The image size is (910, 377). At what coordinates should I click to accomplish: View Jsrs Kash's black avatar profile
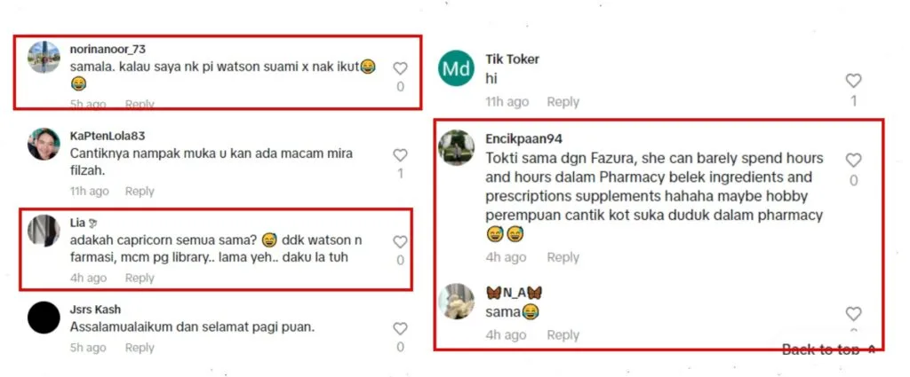(44, 318)
